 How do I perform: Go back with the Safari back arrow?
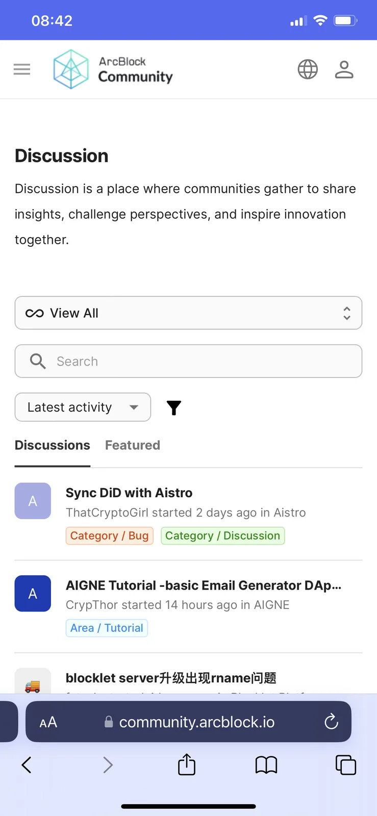click(x=27, y=765)
